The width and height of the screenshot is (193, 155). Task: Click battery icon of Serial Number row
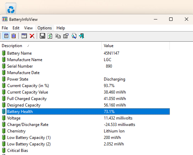click(x=4, y=66)
